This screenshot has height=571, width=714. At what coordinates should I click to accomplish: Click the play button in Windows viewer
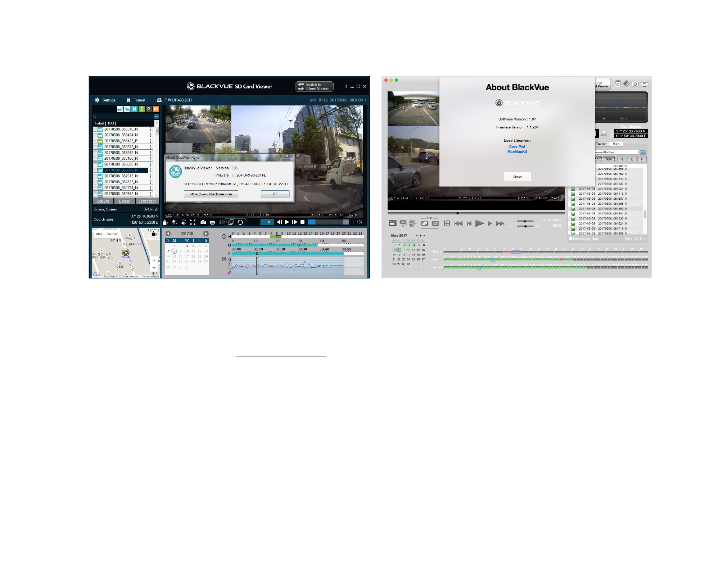287,222
